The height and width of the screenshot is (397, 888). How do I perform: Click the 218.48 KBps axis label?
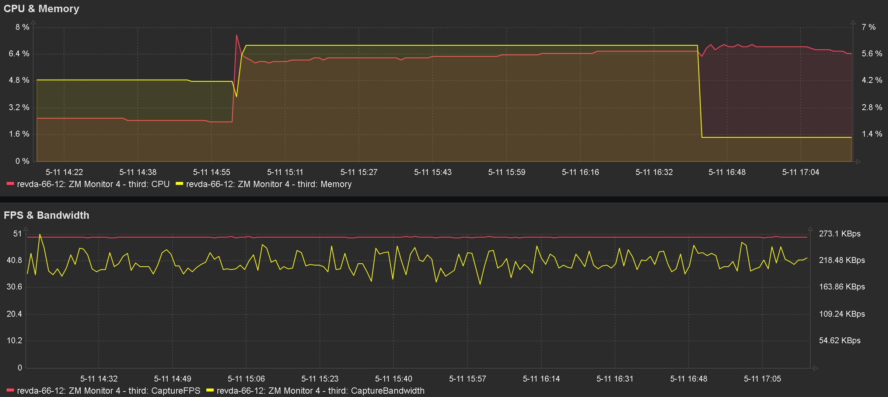pyautogui.click(x=842, y=260)
